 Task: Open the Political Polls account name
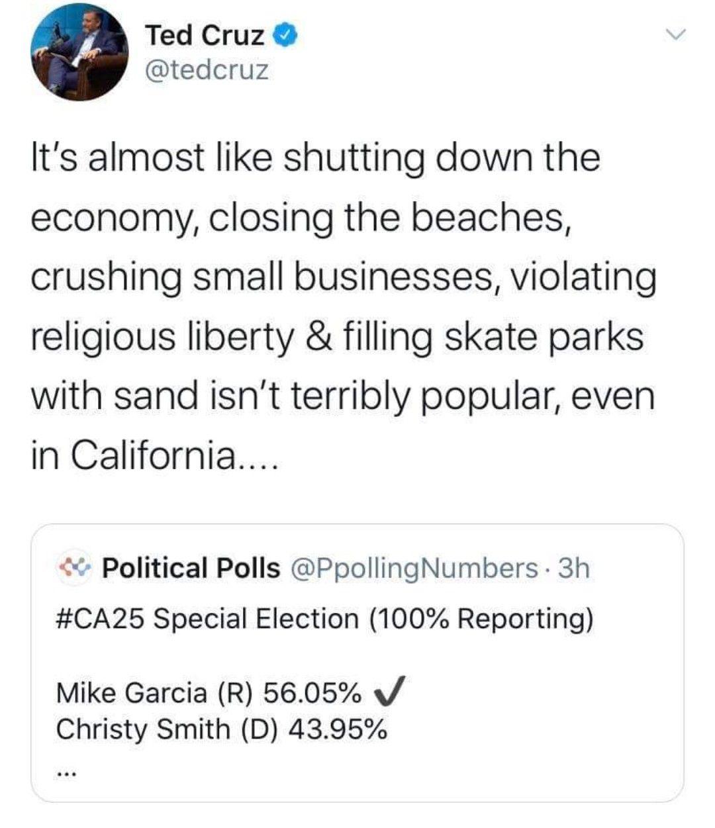tap(191, 568)
